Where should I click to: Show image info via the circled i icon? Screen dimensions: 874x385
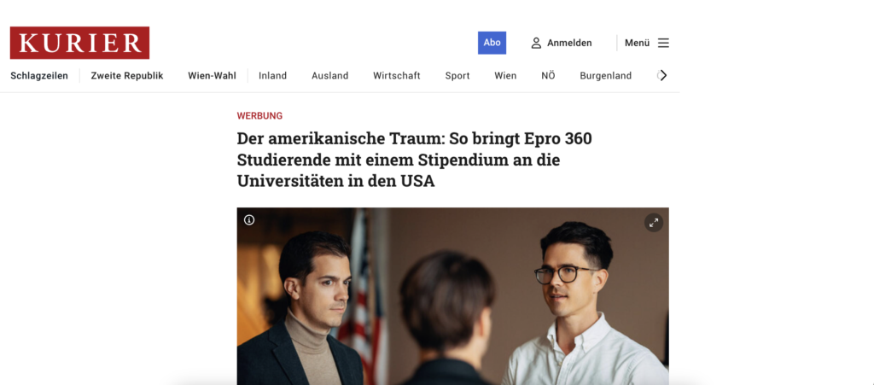click(249, 220)
